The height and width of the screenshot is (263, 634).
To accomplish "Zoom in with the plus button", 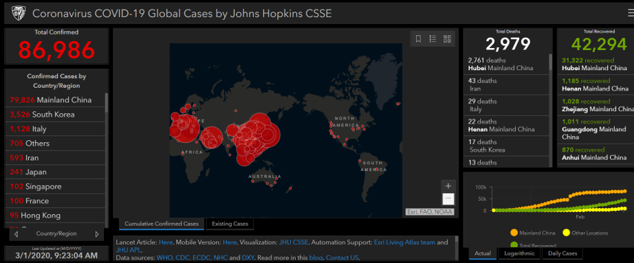I will click(448, 186).
